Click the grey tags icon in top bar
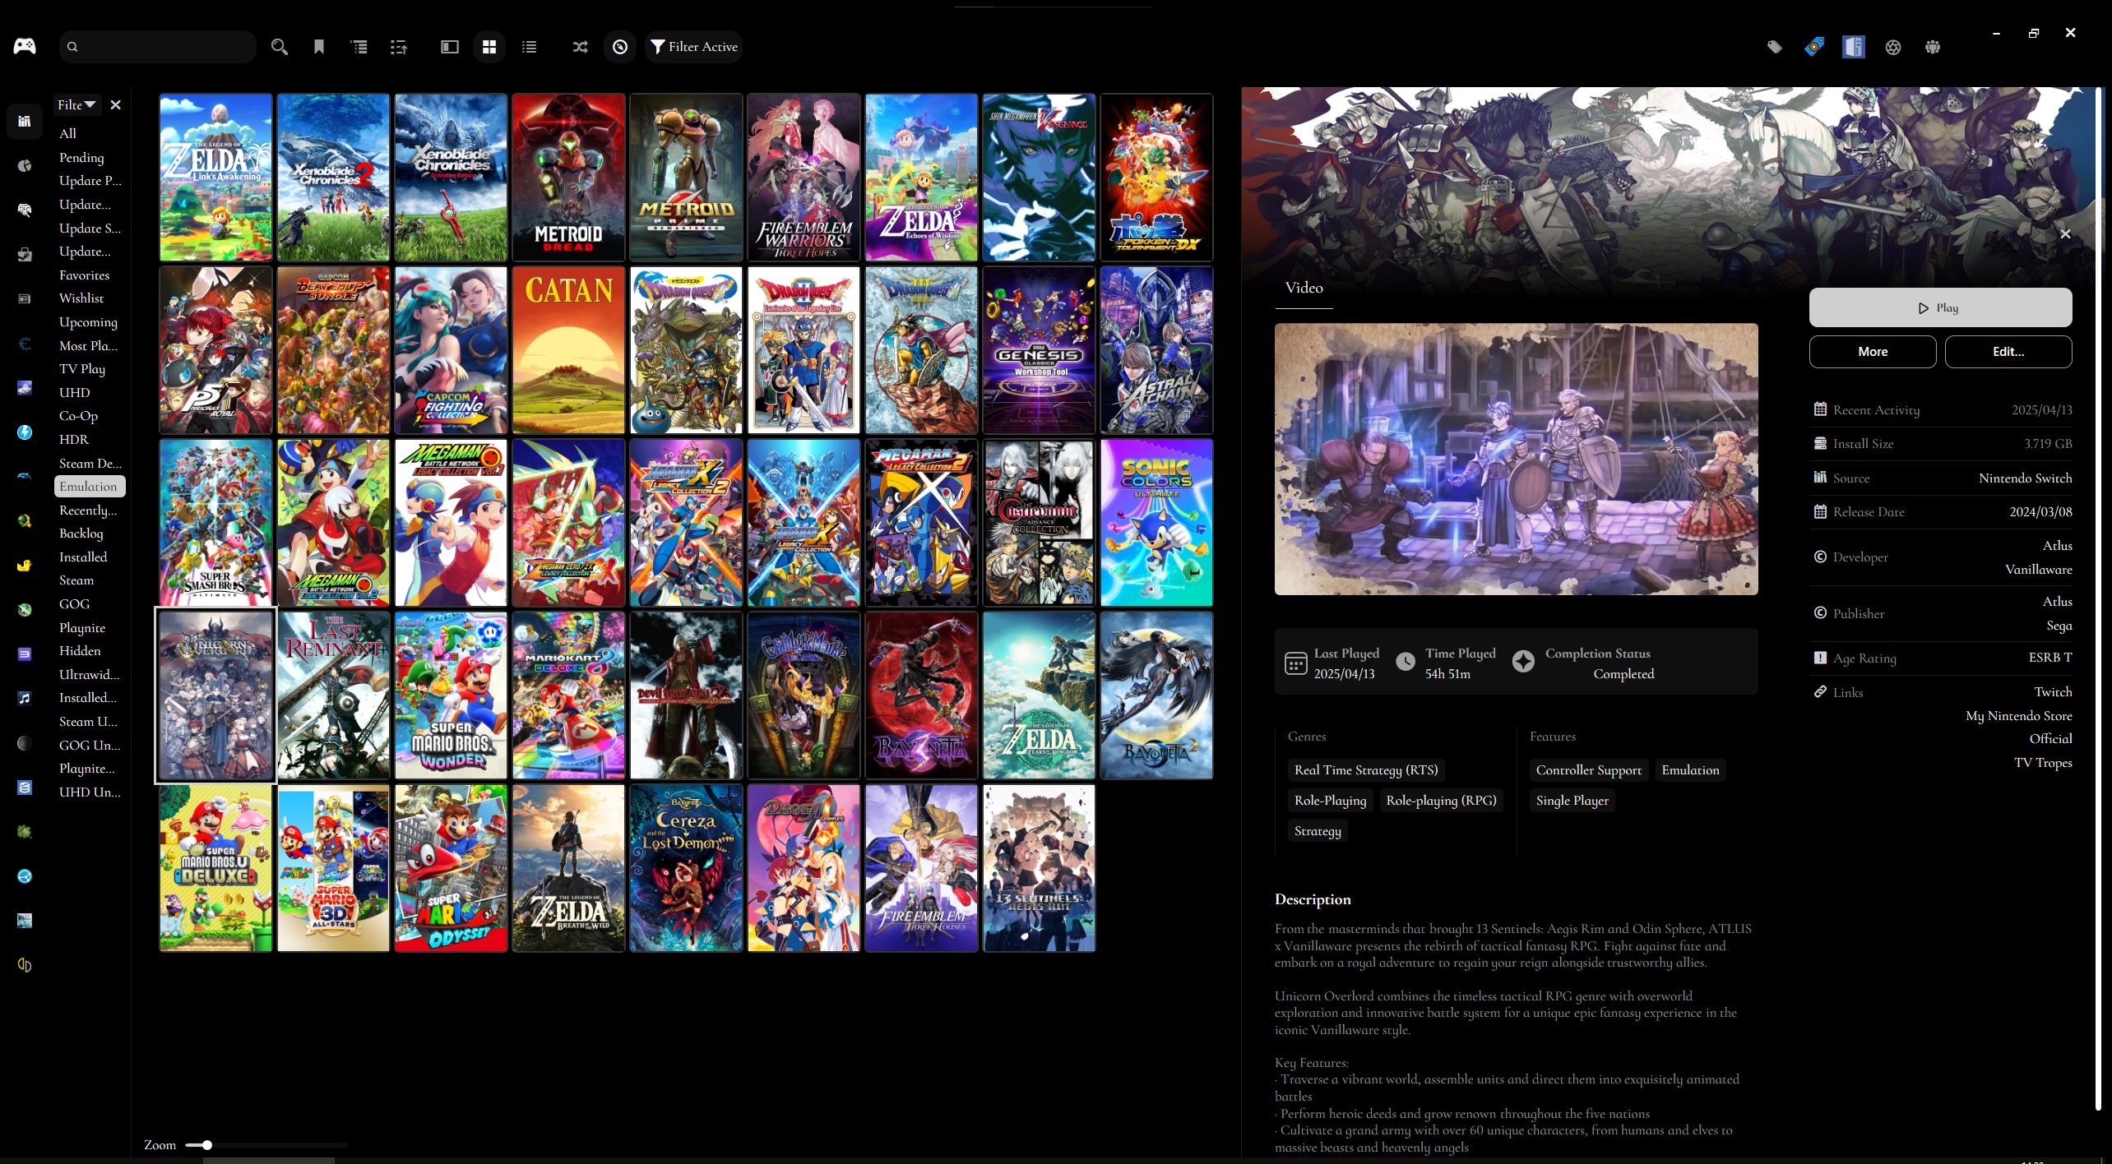Viewport: 2112px width, 1164px height. [x=1775, y=47]
